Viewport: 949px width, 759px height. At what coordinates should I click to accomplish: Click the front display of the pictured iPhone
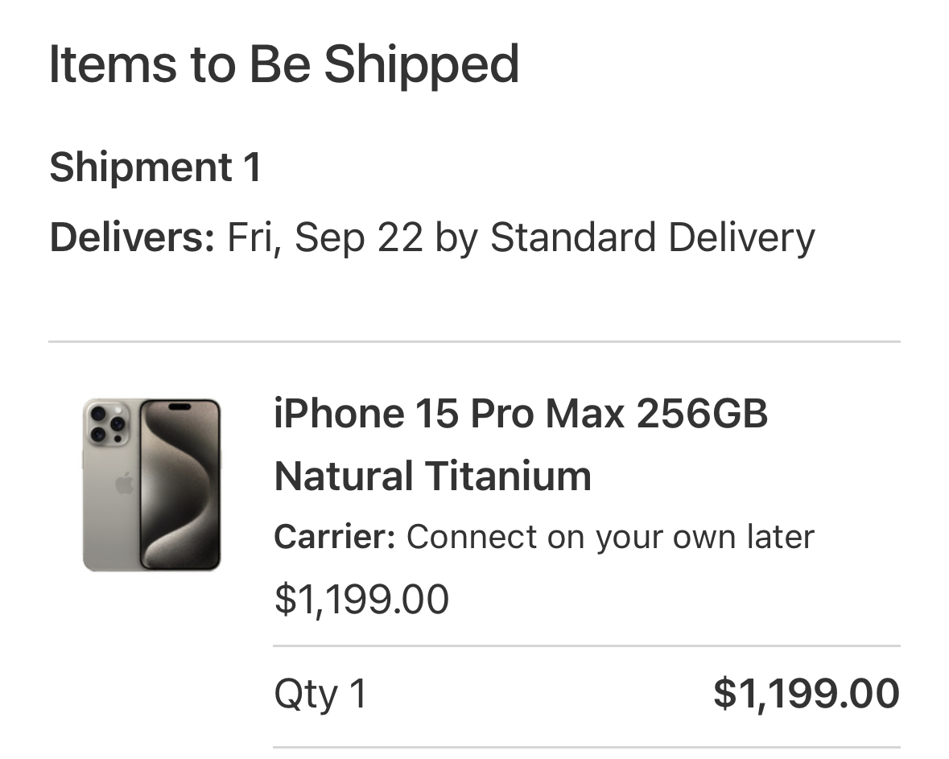coord(180,485)
